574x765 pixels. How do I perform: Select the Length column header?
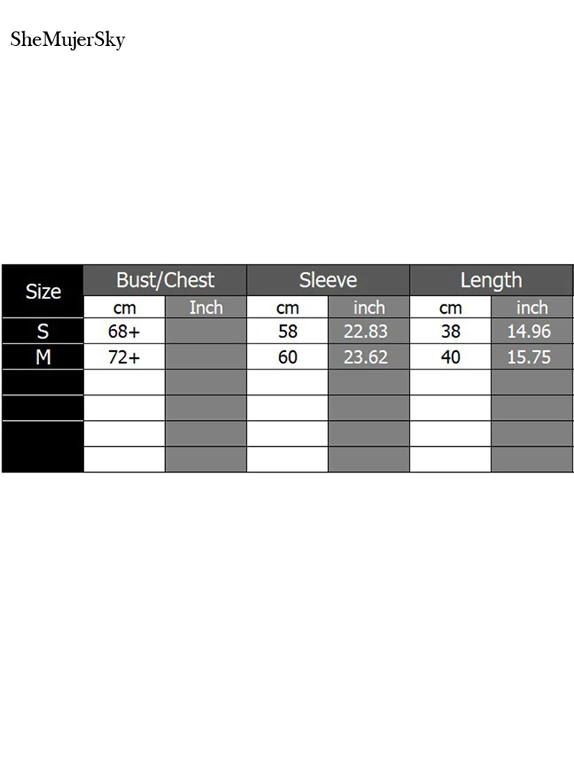tap(491, 280)
